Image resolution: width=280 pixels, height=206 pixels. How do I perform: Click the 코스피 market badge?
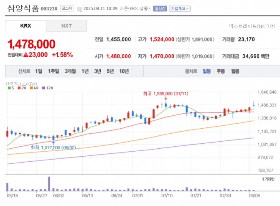(66, 8)
